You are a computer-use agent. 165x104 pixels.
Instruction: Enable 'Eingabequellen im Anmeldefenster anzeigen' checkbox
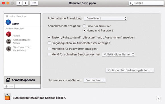coord(49,43)
